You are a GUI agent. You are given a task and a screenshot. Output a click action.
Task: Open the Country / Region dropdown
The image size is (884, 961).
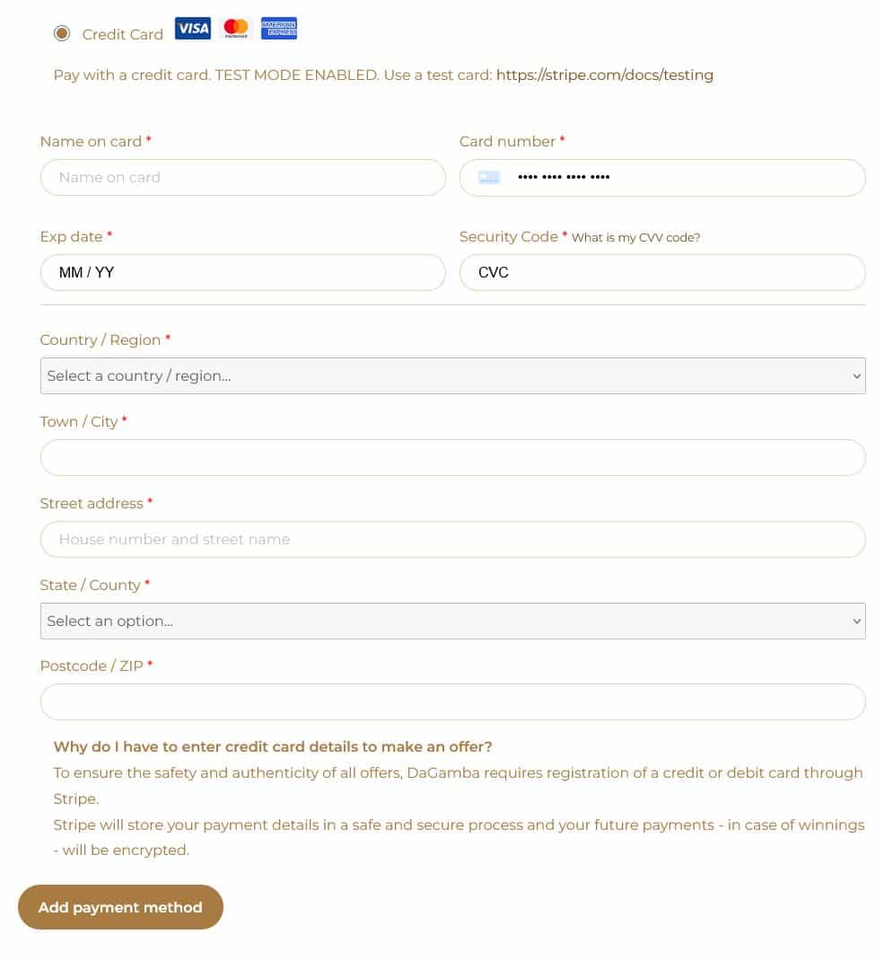coord(452,376)
